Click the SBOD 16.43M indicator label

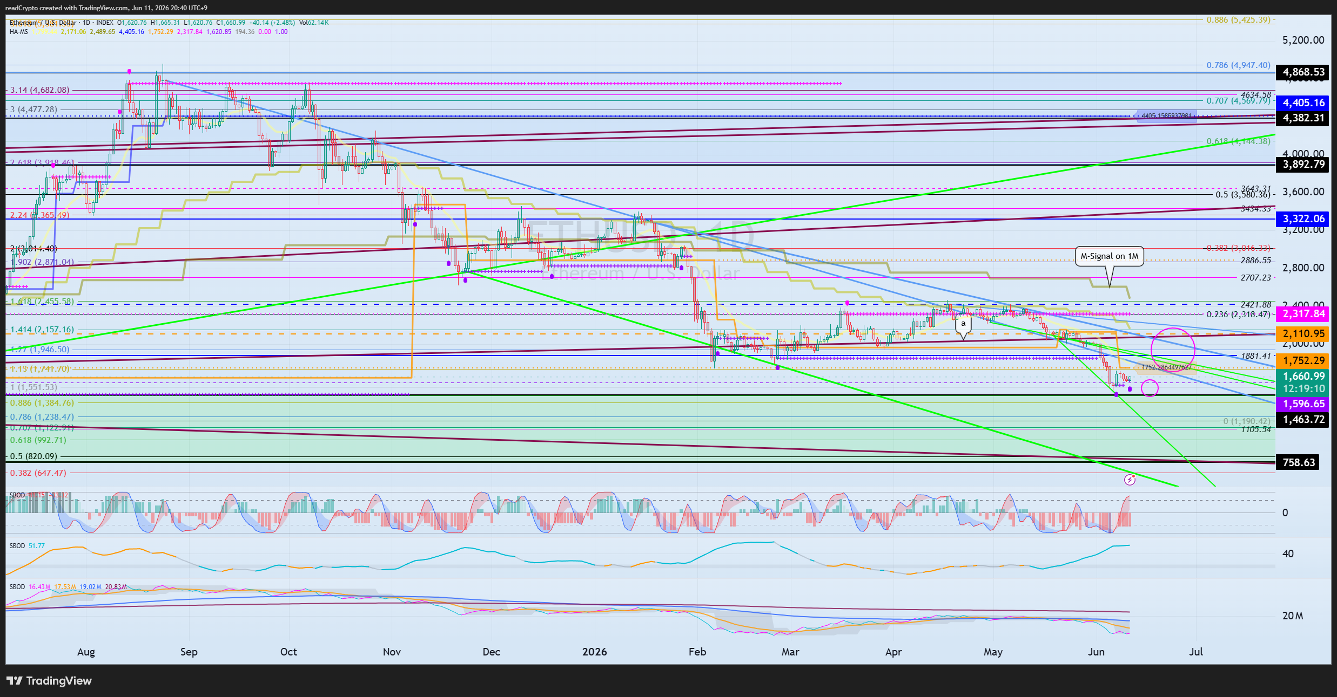pyautogui.click(x=30, y=587)
